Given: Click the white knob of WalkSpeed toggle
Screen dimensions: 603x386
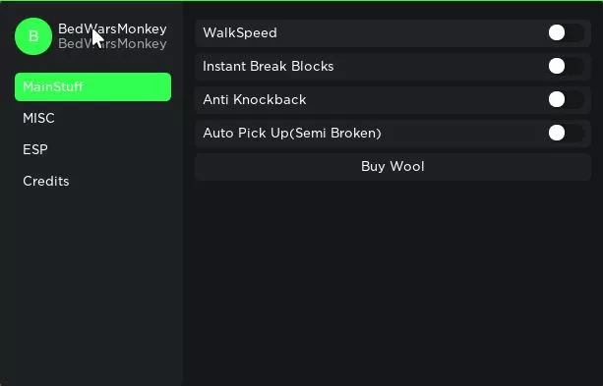Looking at the screenshot, I should pyautogui.click(x=557, y=32).
